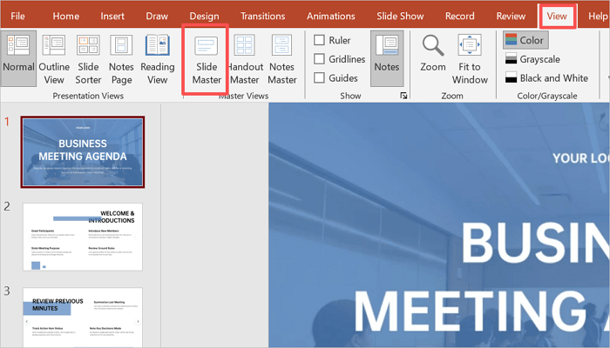Switch to Reading View
The width and height of the screenshot is (610, 348).
click(157, 59)
